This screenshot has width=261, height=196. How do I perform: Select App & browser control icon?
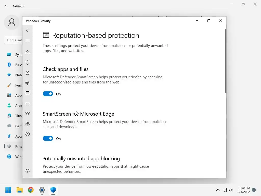click(x=28, y=93)
